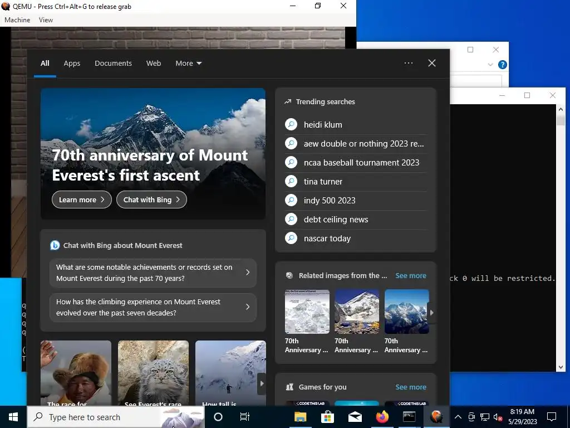Open the Everest map related image
The width and height of the screenshot is (570, 428).
(307, 312)
